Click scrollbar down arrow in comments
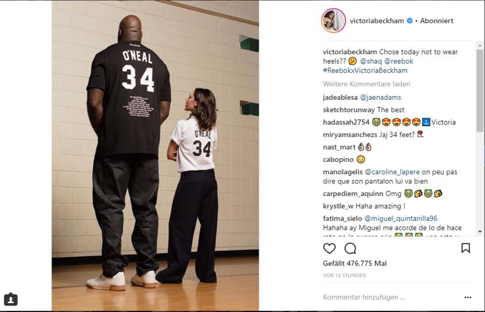 coord(480,232)
